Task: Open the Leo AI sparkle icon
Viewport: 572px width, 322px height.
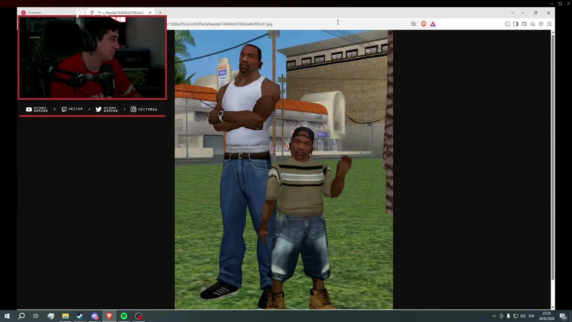Action: tap(532, 24)
